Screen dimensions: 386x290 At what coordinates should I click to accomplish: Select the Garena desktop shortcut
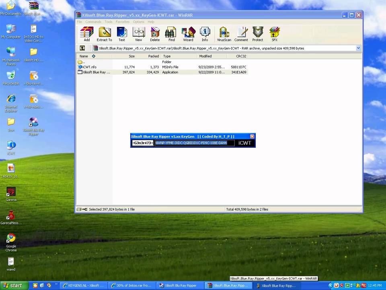[11, 194]
